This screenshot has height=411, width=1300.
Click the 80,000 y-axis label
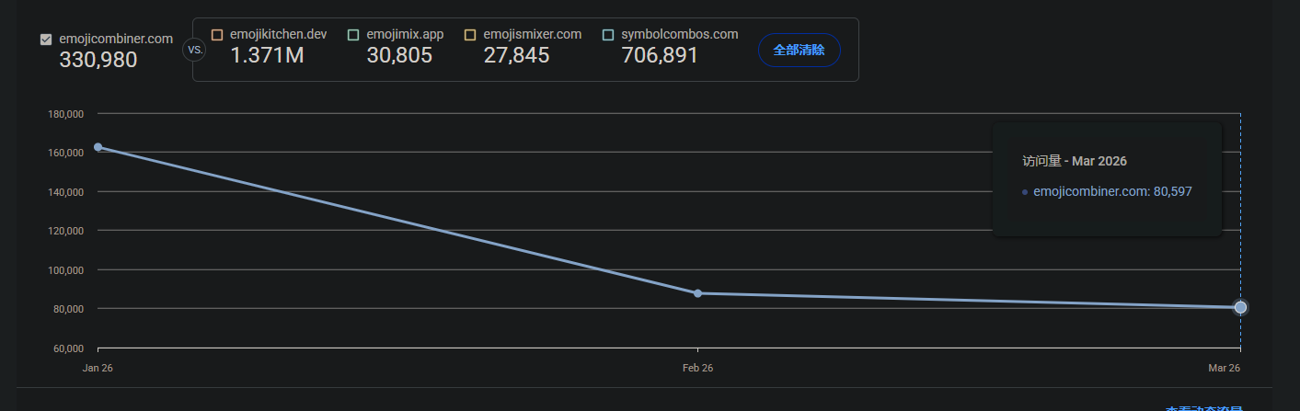point(69,309)
